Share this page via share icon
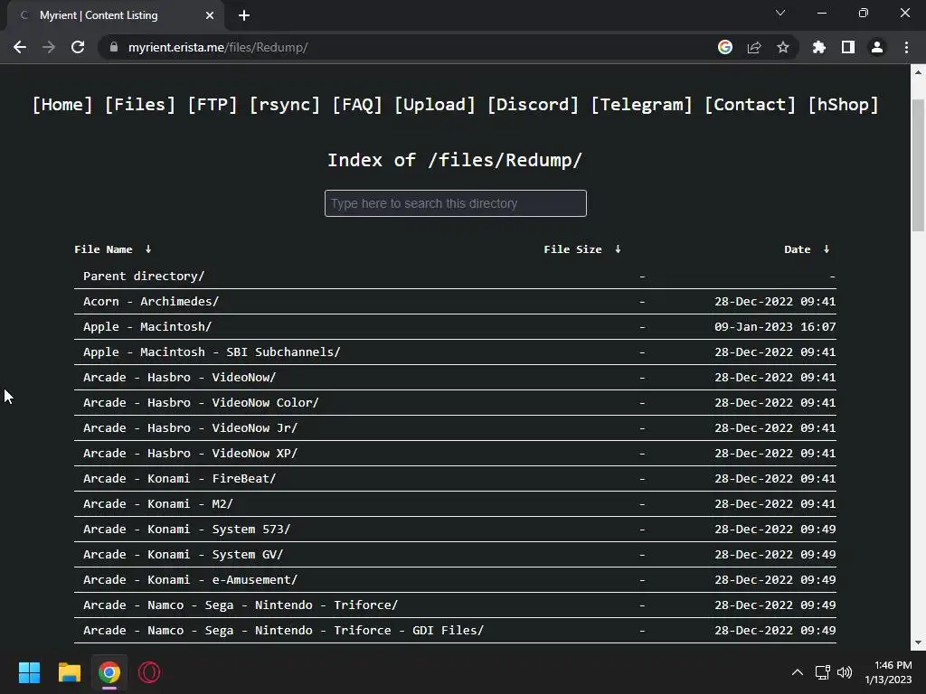 [754, 47]
